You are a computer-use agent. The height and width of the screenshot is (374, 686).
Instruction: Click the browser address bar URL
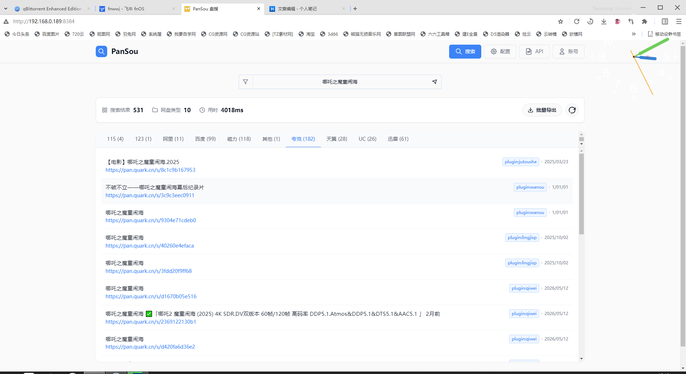tap(44, 21)
